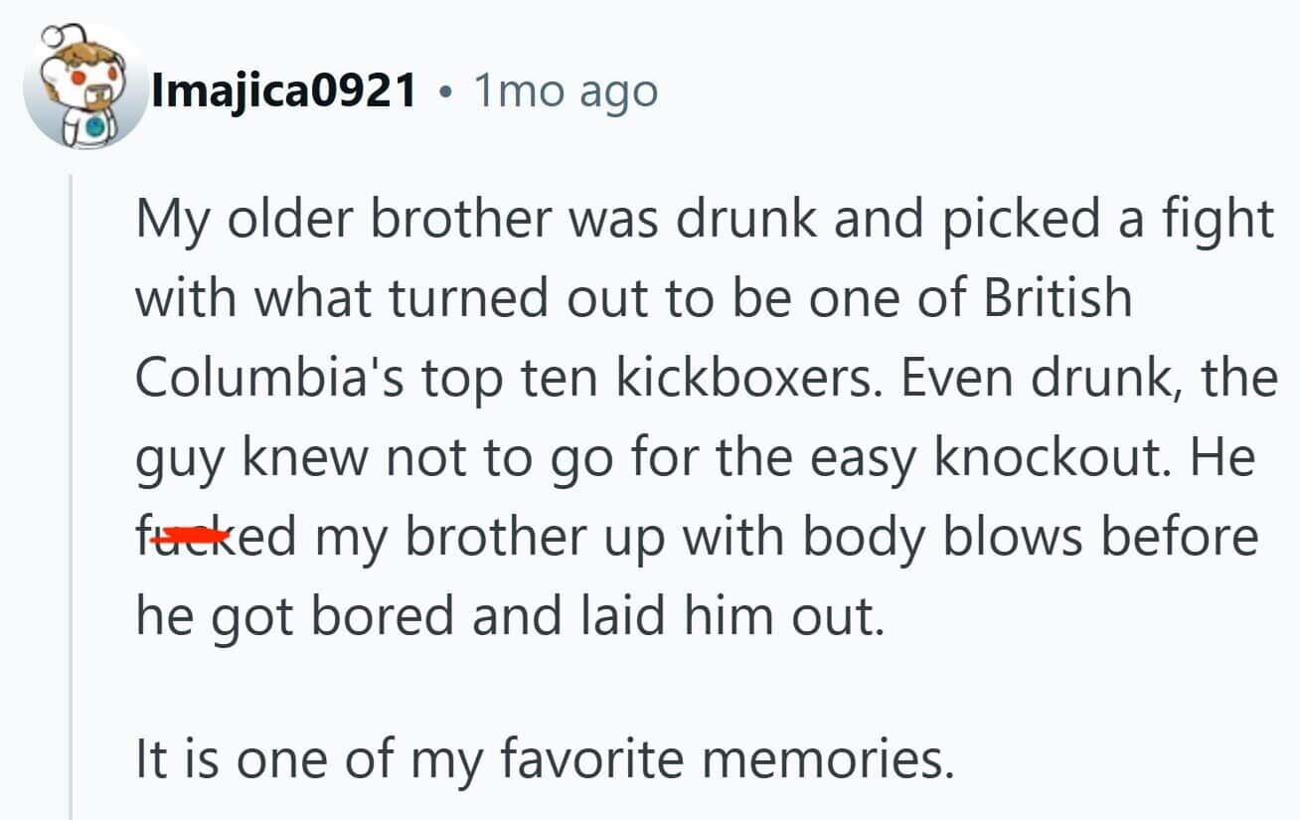Screen dimensions: 1300x820
Task: Collapse the comment using the vertical thread line
Action: pos(72,497)
